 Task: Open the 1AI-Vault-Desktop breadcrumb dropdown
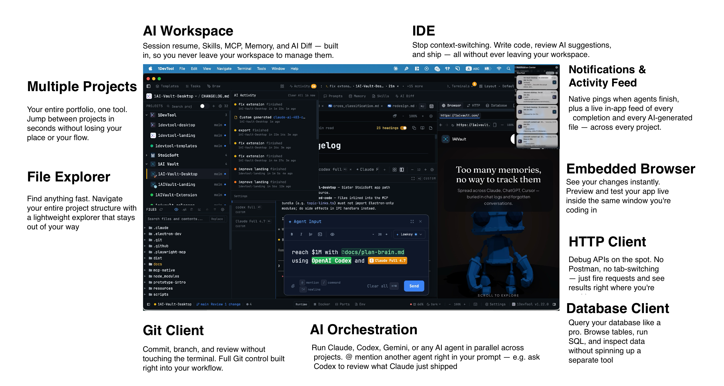(x=175, y=96)
